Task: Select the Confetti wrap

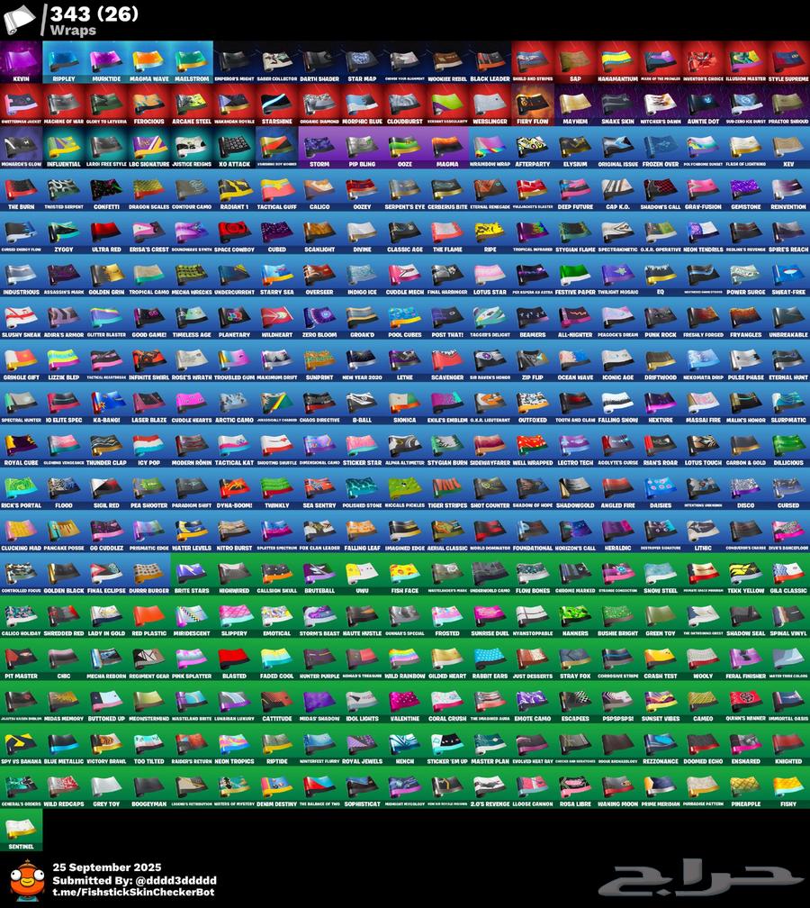Action: click(106, 190)
